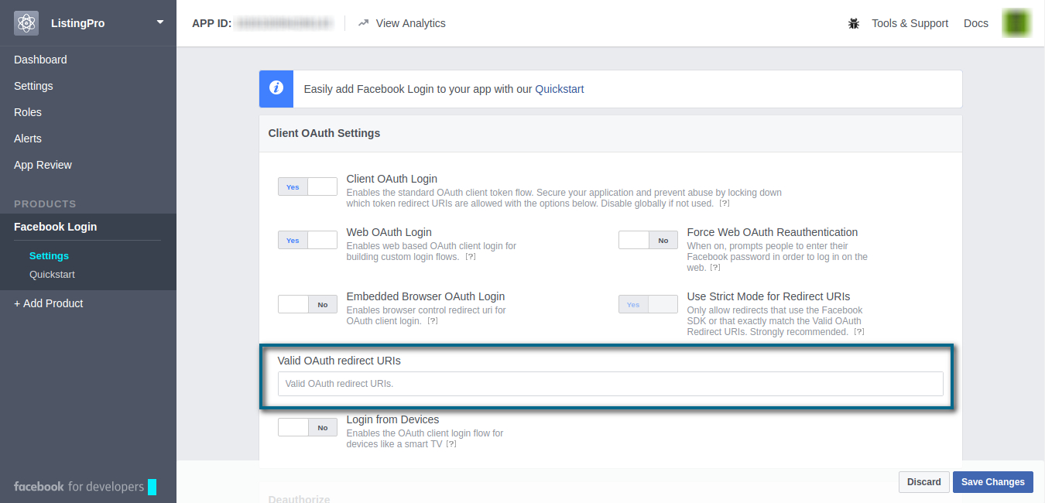1045x503 pixels.
Task: Open Settings in the main sidebar
Action: point(33,86)
